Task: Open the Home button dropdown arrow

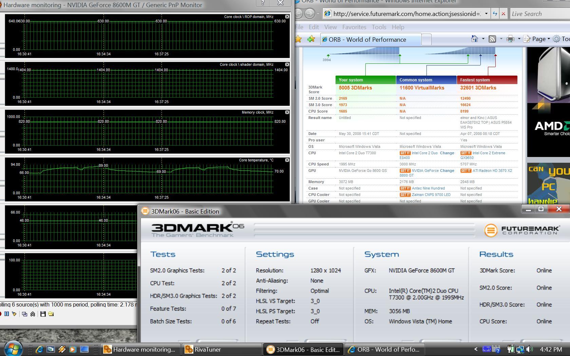Action: 483,39
